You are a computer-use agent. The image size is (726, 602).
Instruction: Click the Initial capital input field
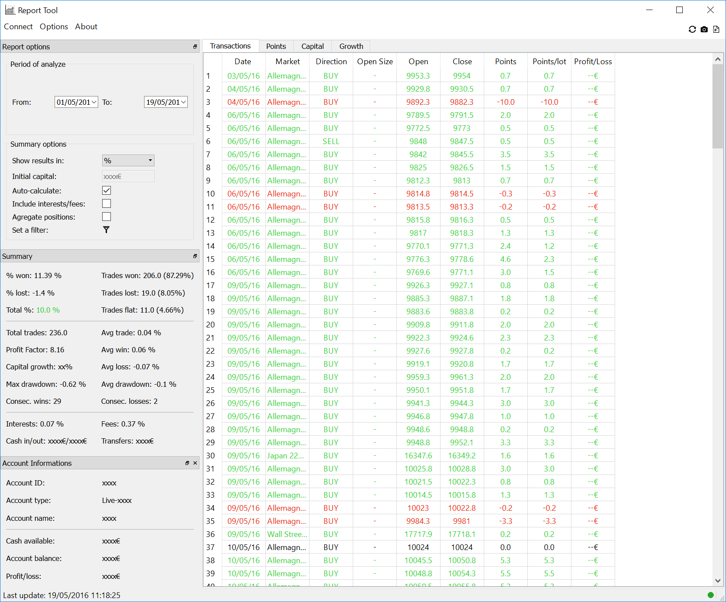pyautogui.click(x=128, y=176)
